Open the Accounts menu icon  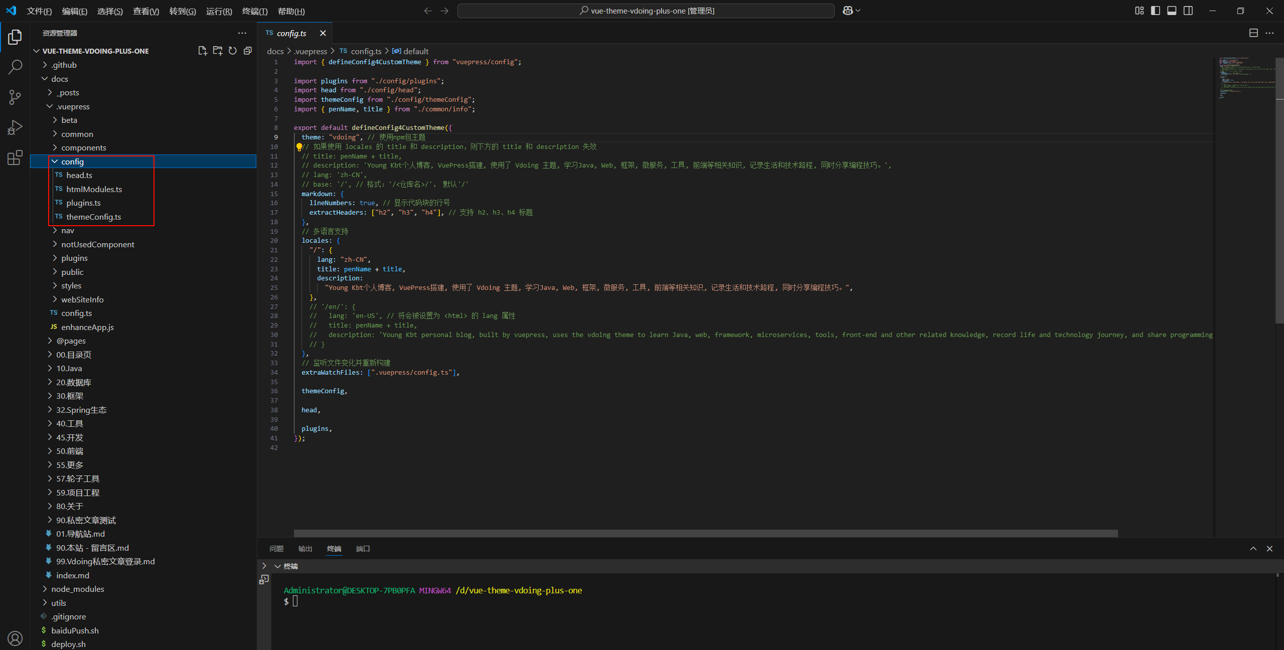coord(15,638)
